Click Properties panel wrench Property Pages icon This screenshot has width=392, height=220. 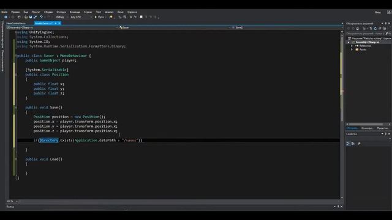359,144
